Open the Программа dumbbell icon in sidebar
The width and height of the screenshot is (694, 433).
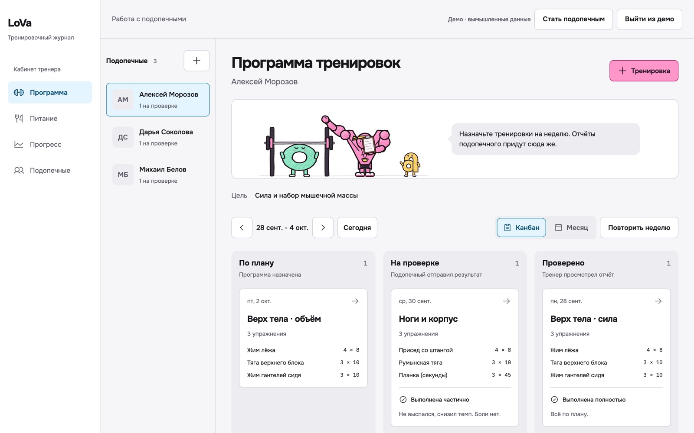coord(19,92)
